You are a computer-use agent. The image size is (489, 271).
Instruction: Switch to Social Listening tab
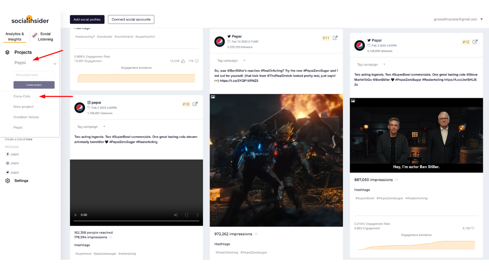click(x=45, y=37)
